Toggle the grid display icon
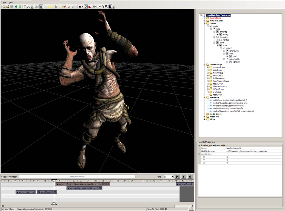Image resolution: width=285 pixels, height=211 pixels. (x=41, y=7)
